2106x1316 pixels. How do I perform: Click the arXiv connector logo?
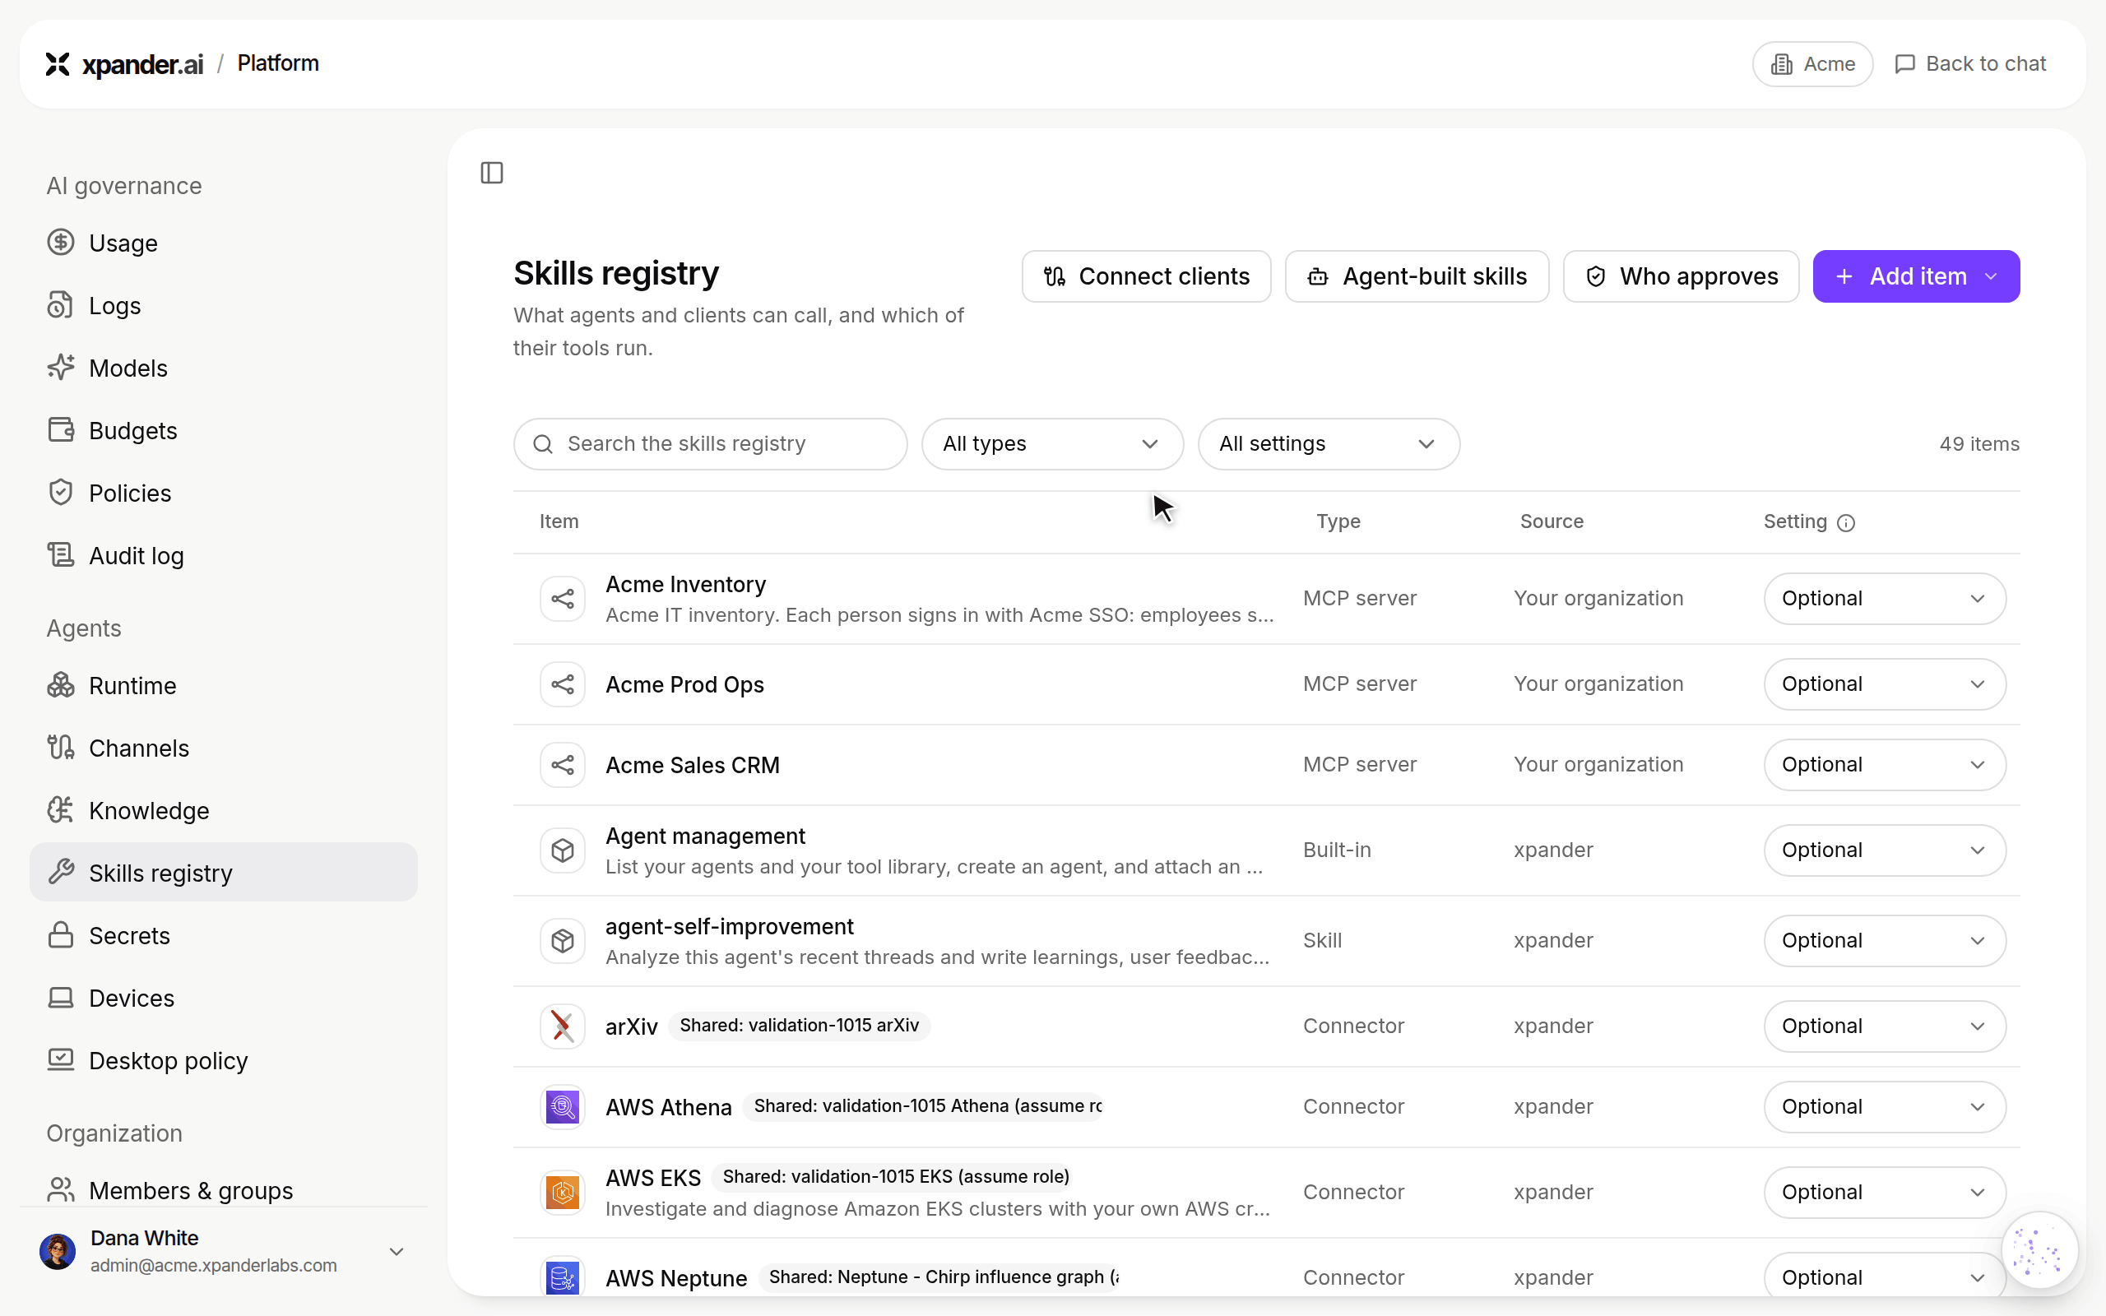click(562, 1026)
